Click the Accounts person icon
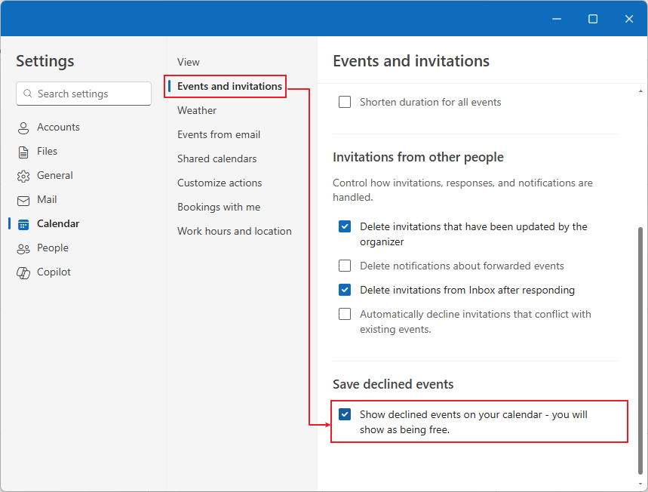 click(x=23, y=128)
